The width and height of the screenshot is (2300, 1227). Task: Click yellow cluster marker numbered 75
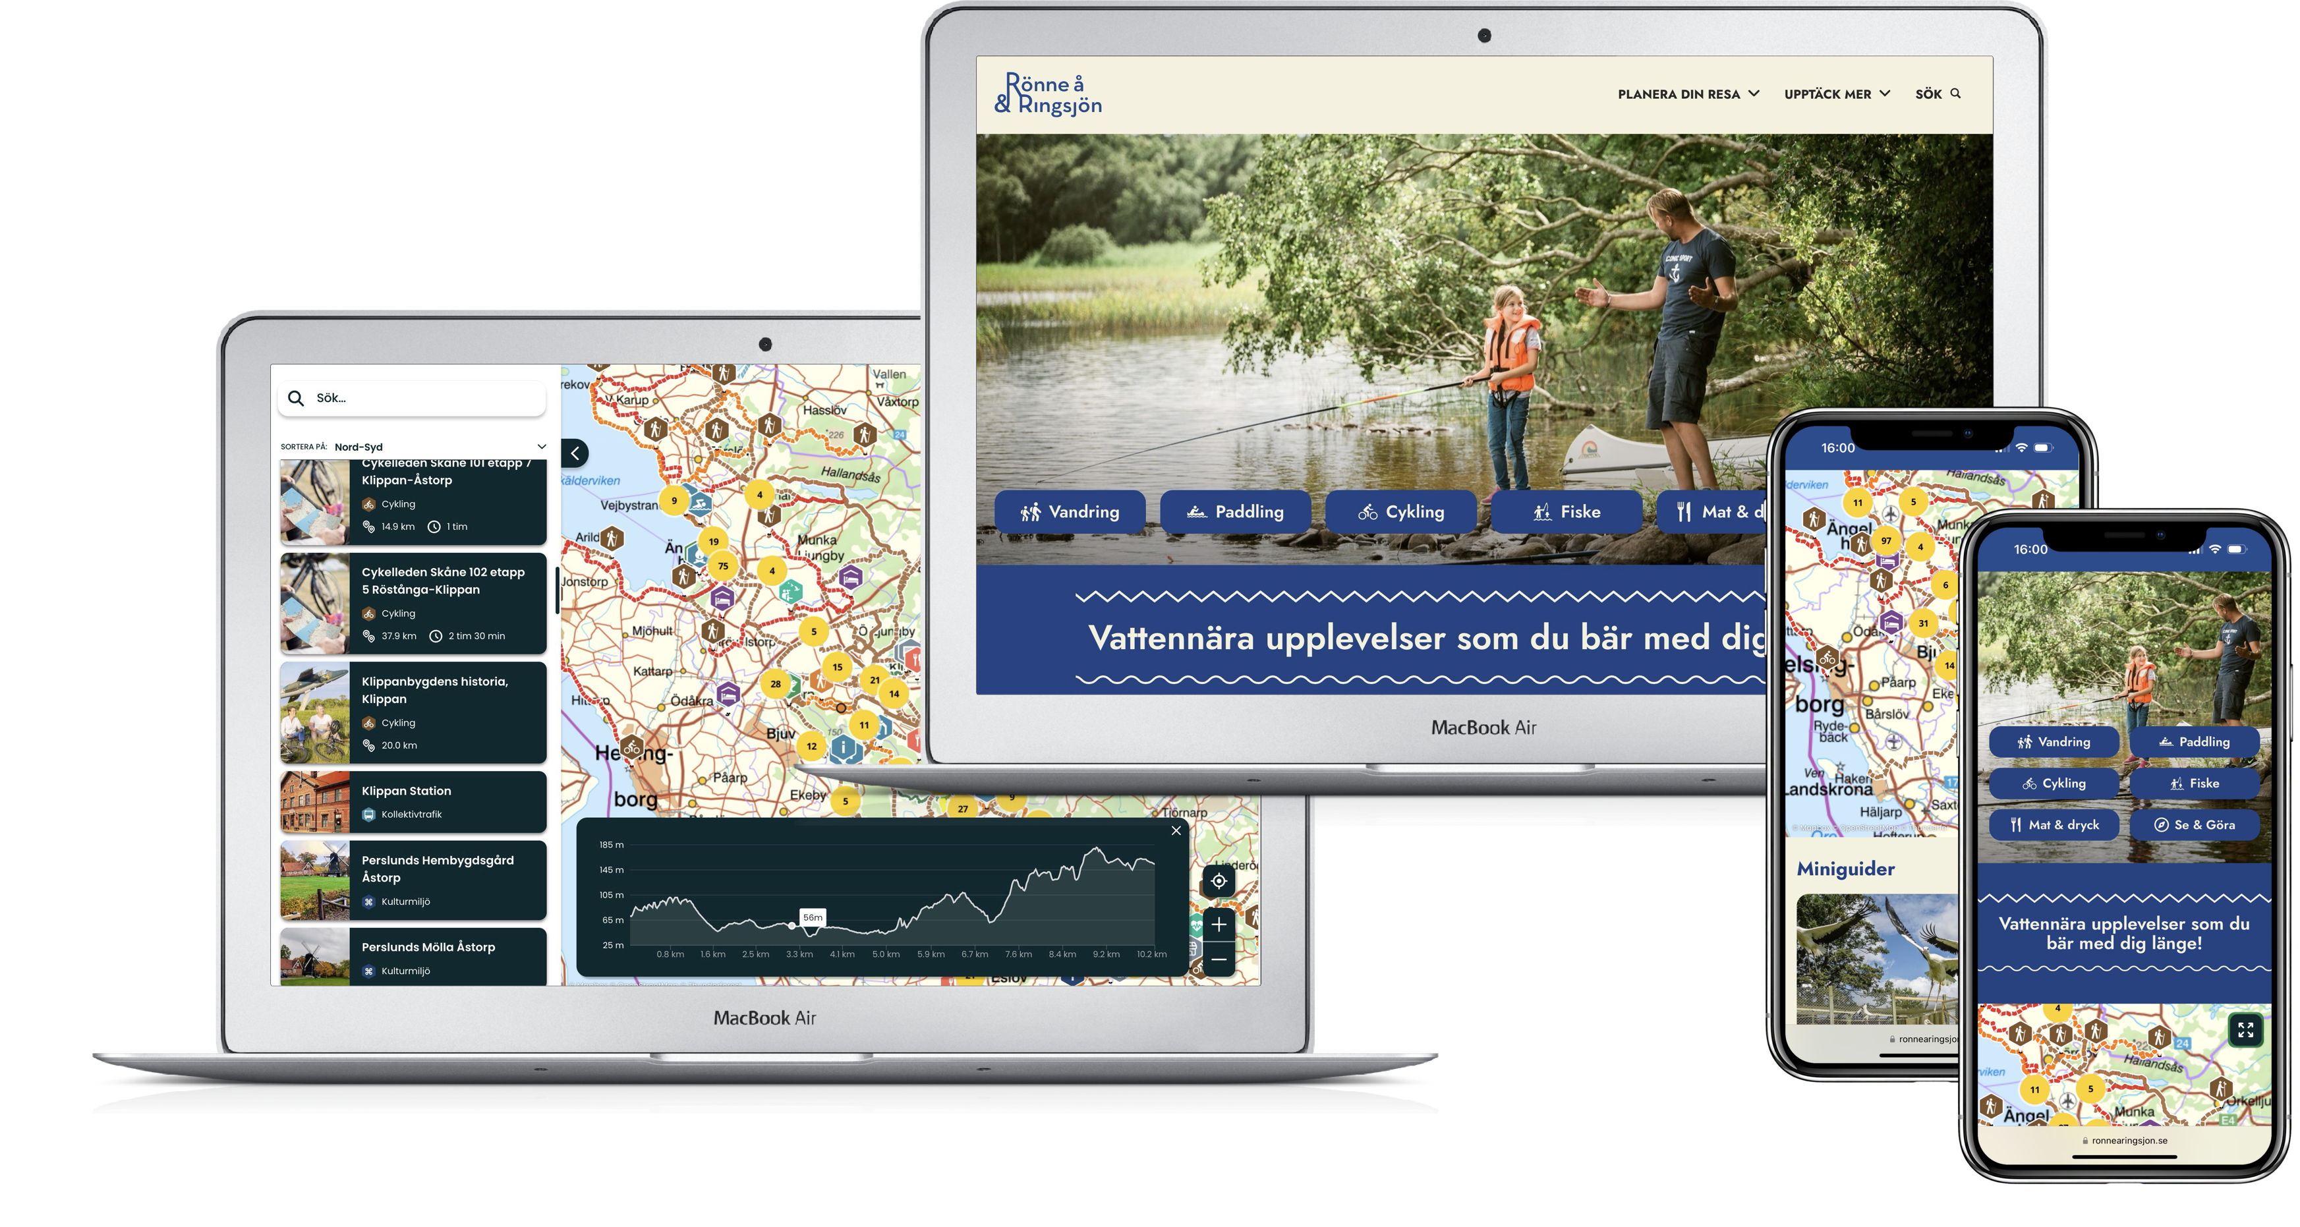point(723,565)
